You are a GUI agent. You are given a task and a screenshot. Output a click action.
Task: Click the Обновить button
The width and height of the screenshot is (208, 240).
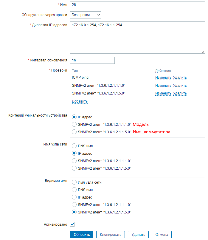pos(82,235)
